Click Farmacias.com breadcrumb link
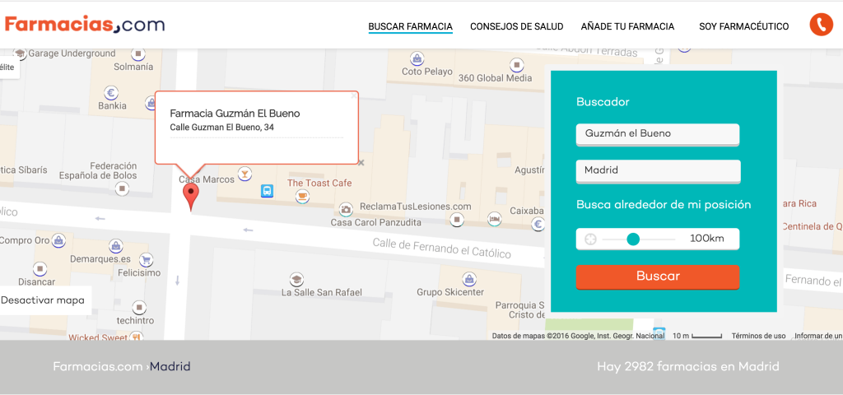Image resolution: width=843 pixels, height=395 pixels. [x=97, y=367]
